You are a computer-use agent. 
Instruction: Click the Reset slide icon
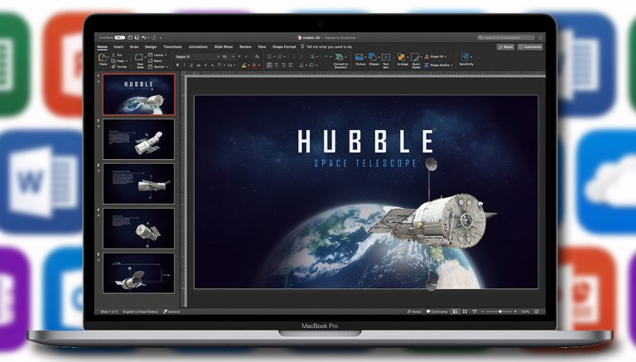(x=151, y=60)
